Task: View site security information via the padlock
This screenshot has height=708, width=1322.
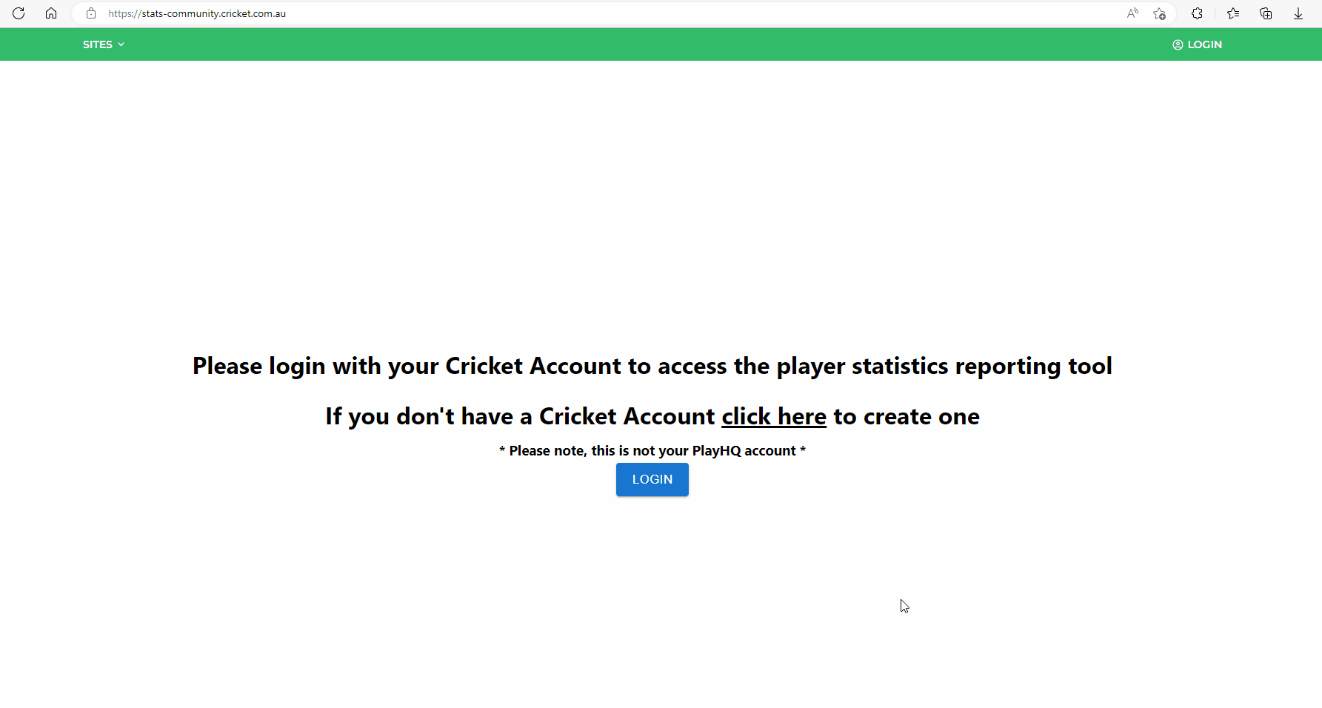Action: [90, 13]
